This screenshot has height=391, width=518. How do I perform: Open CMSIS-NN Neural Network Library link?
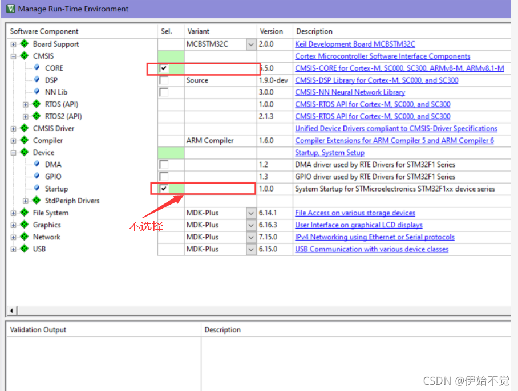pos(350,92)
